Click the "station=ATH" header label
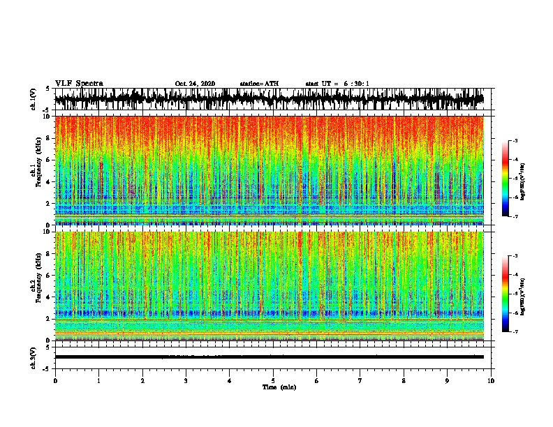 pos(259,84)
